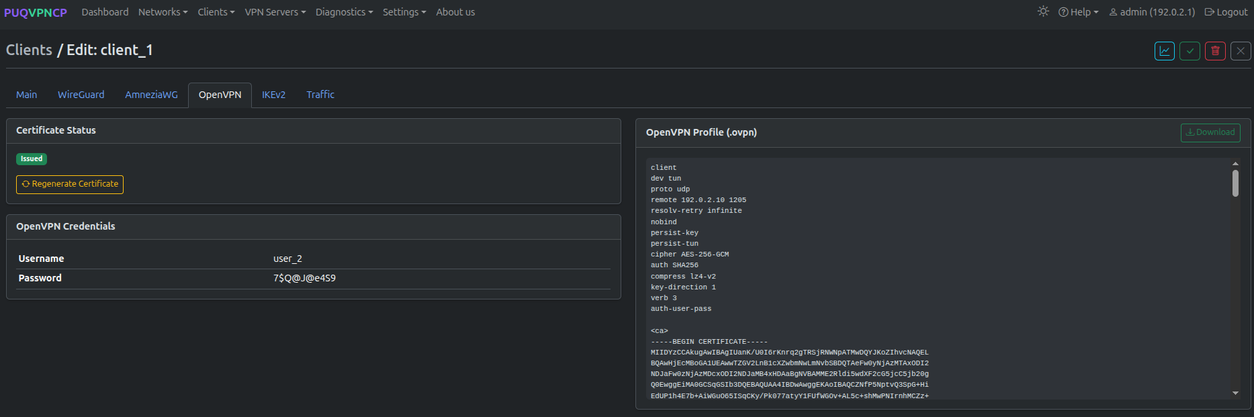Open the Dashboard page

(105, 12)
